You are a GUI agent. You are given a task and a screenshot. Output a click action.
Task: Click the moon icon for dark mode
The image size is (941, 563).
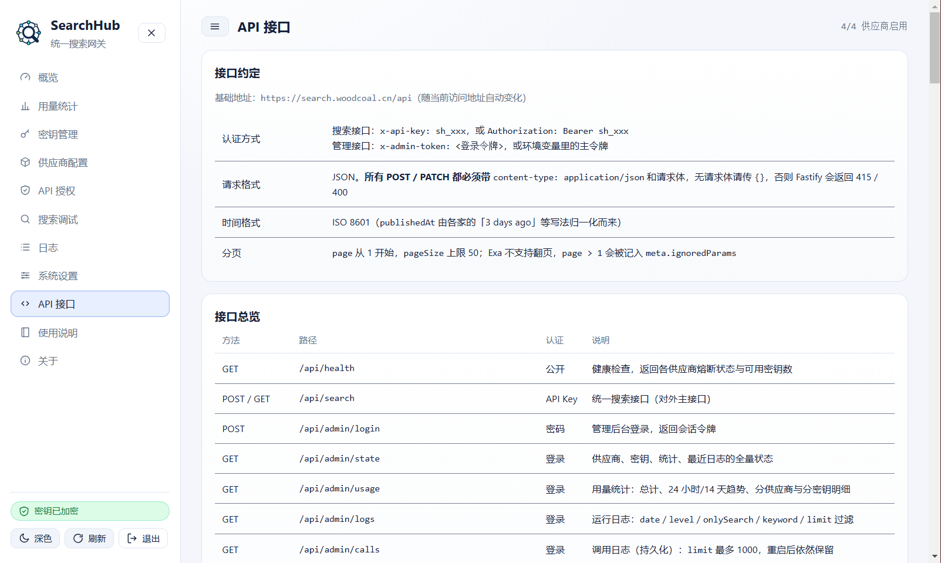click(24, 538)
